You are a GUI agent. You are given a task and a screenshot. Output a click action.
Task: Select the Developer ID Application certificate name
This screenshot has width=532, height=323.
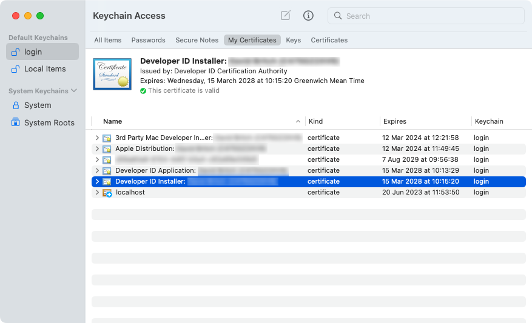pos(155,170)
